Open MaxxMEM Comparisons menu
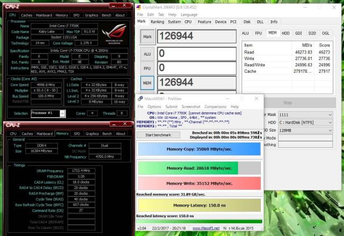This screenshot has height=236, width=344. 215,106
